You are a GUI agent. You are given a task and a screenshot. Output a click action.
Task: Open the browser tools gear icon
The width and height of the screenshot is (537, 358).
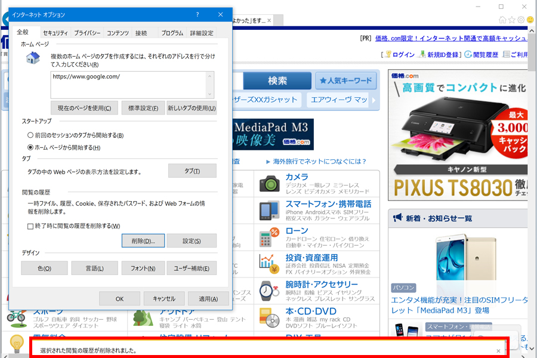521,20
